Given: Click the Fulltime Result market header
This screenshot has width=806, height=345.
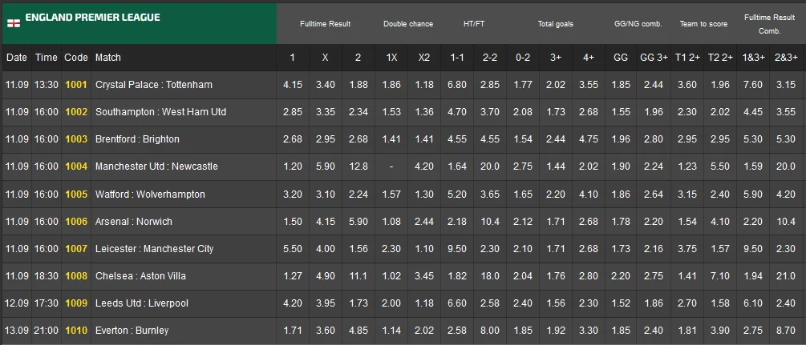Looking at the screenshot, I should [325, 24].
